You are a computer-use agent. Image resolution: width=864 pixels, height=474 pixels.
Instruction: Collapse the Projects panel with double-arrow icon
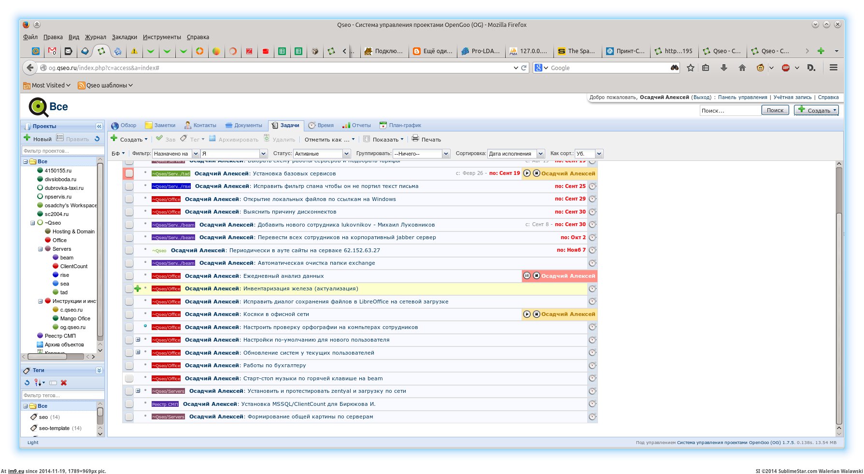99,126
